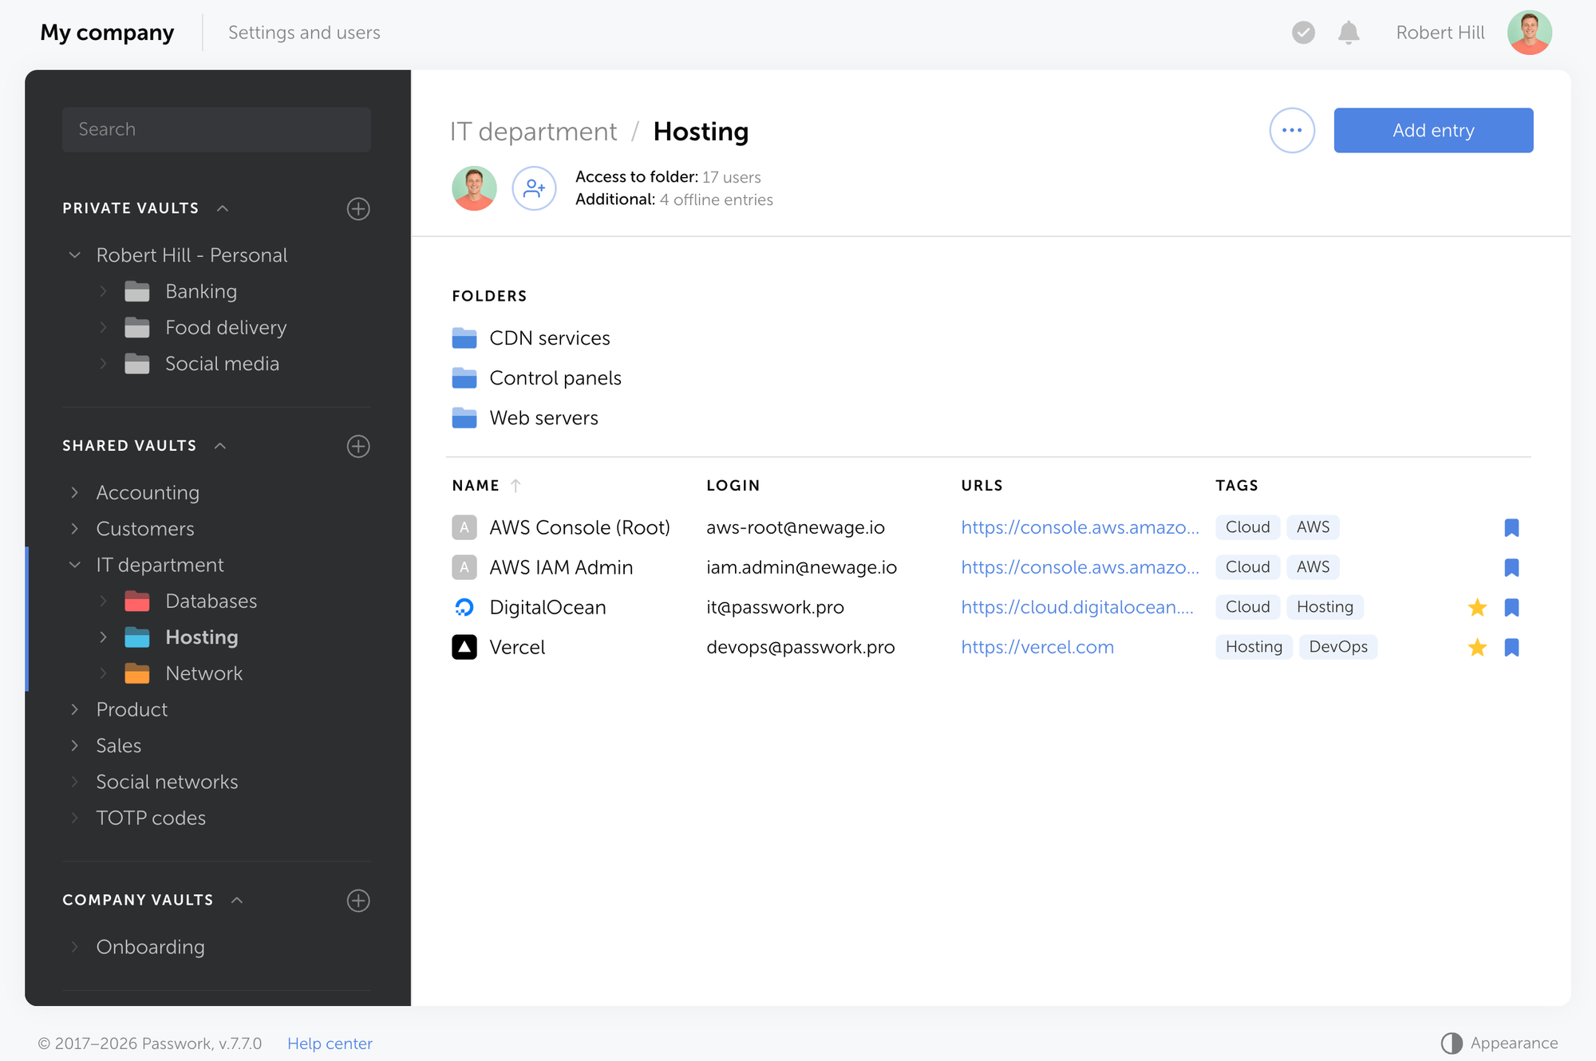Open AWS IAM Admin console URL link
The width and height of the screenshot is (1596, 1061).
(1080, 567)
